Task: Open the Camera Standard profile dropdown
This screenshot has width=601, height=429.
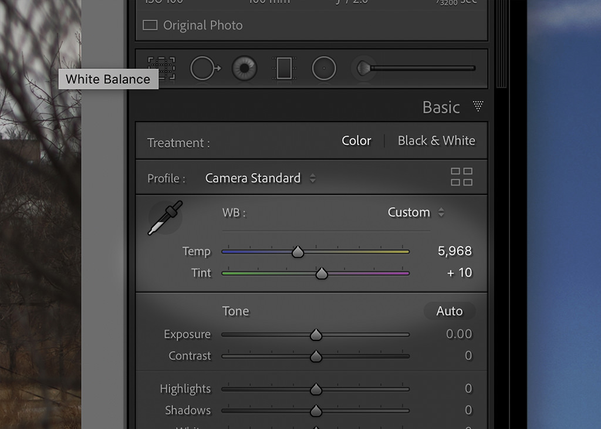Action: tap(260, 178)
